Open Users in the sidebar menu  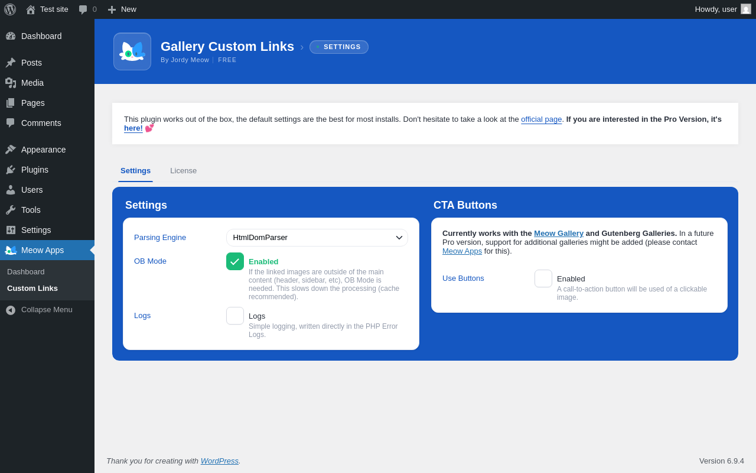47,190
